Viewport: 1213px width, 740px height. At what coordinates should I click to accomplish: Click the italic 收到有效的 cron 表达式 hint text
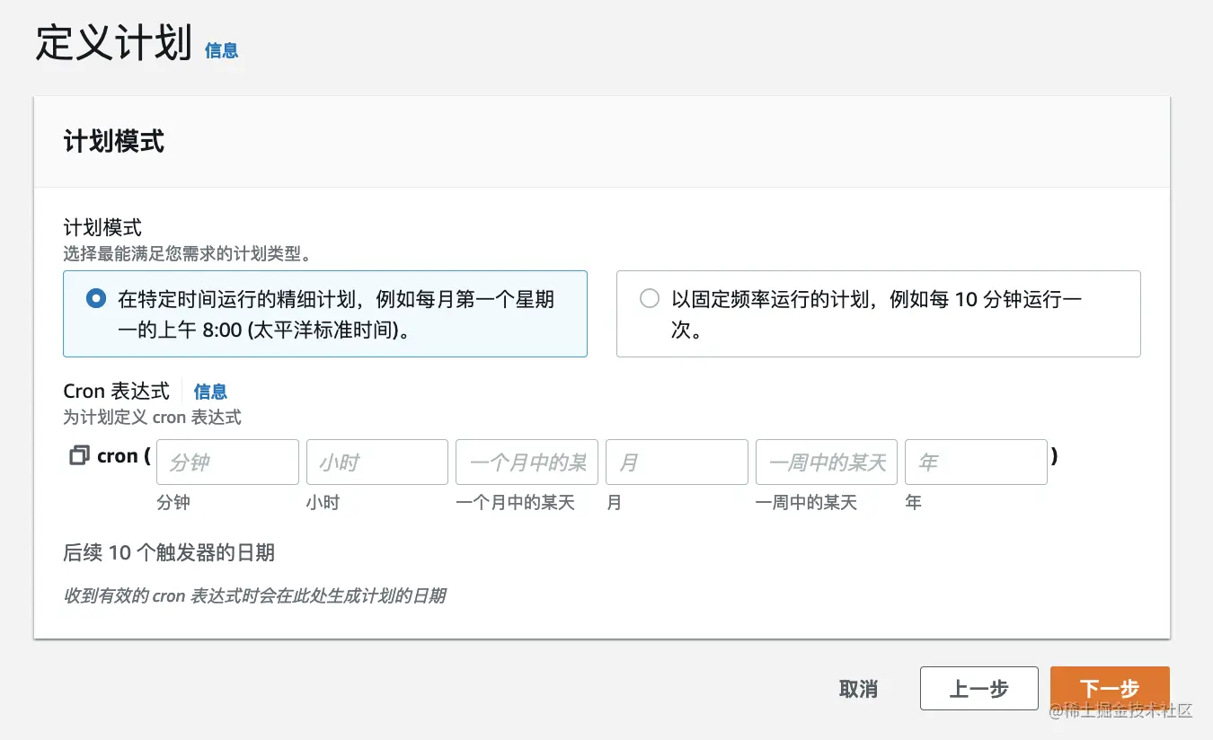pyautogui.click(x=254, y=595)
